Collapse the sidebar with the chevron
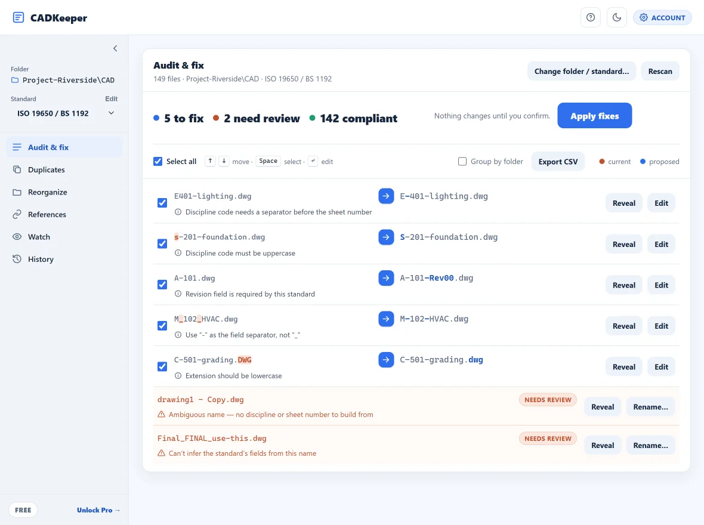Image resolution: width=704 pixels, height=525 pixels. click(115, 48)
